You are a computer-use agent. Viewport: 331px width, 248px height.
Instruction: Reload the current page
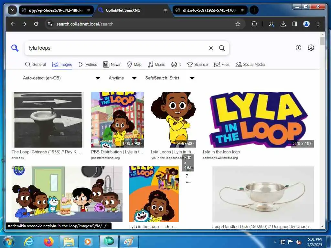click(36, 24)
